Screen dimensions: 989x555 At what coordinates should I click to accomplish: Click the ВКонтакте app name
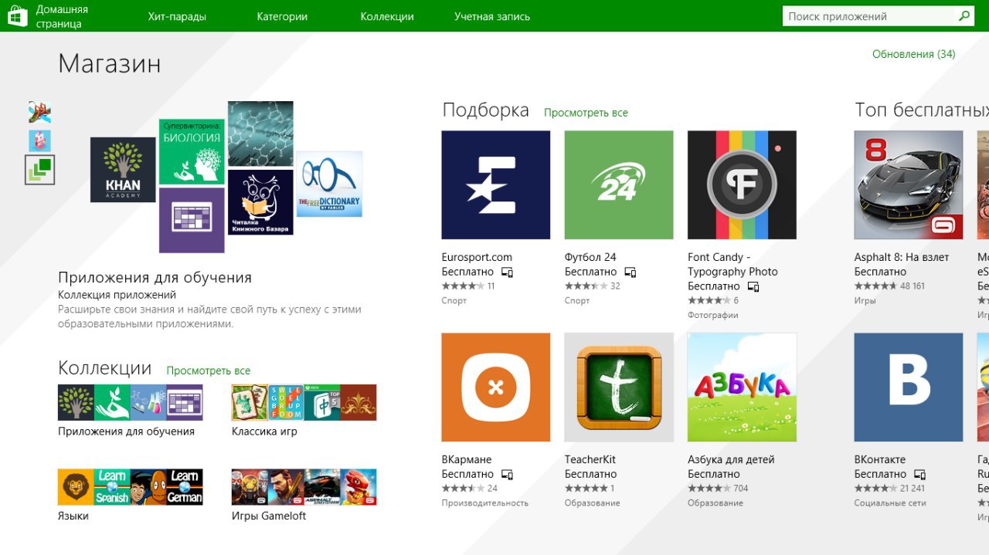(x=880, y=459)
